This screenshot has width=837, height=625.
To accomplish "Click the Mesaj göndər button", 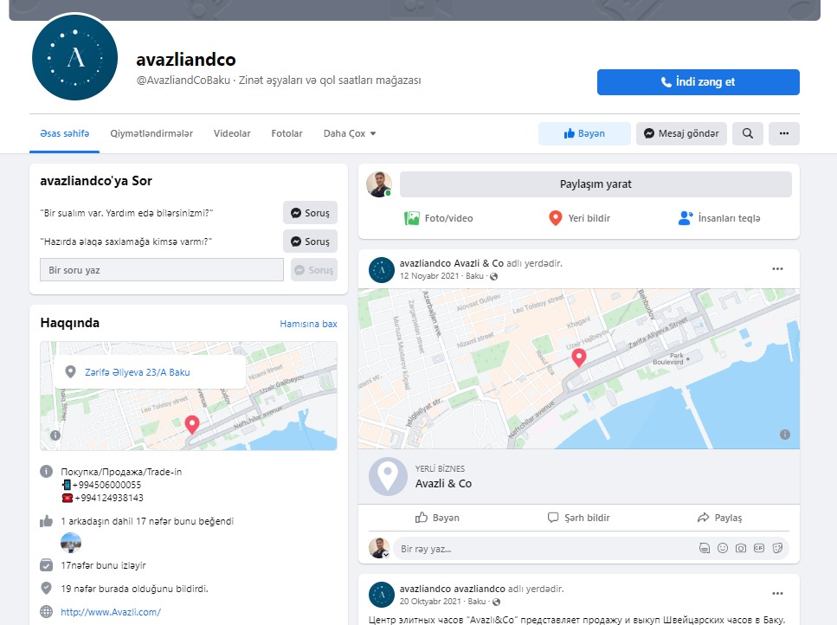I will click(681, 133).
